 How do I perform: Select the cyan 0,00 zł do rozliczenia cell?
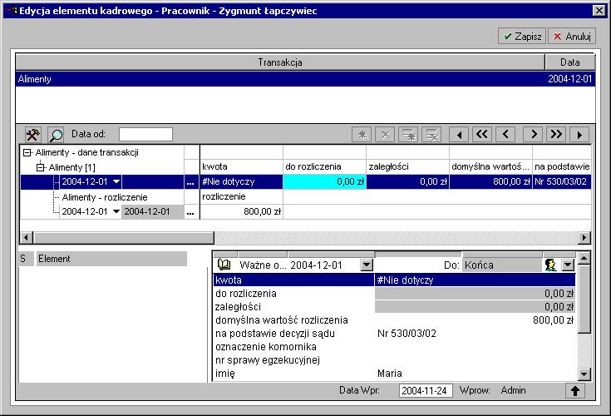(x=324, y=181)
